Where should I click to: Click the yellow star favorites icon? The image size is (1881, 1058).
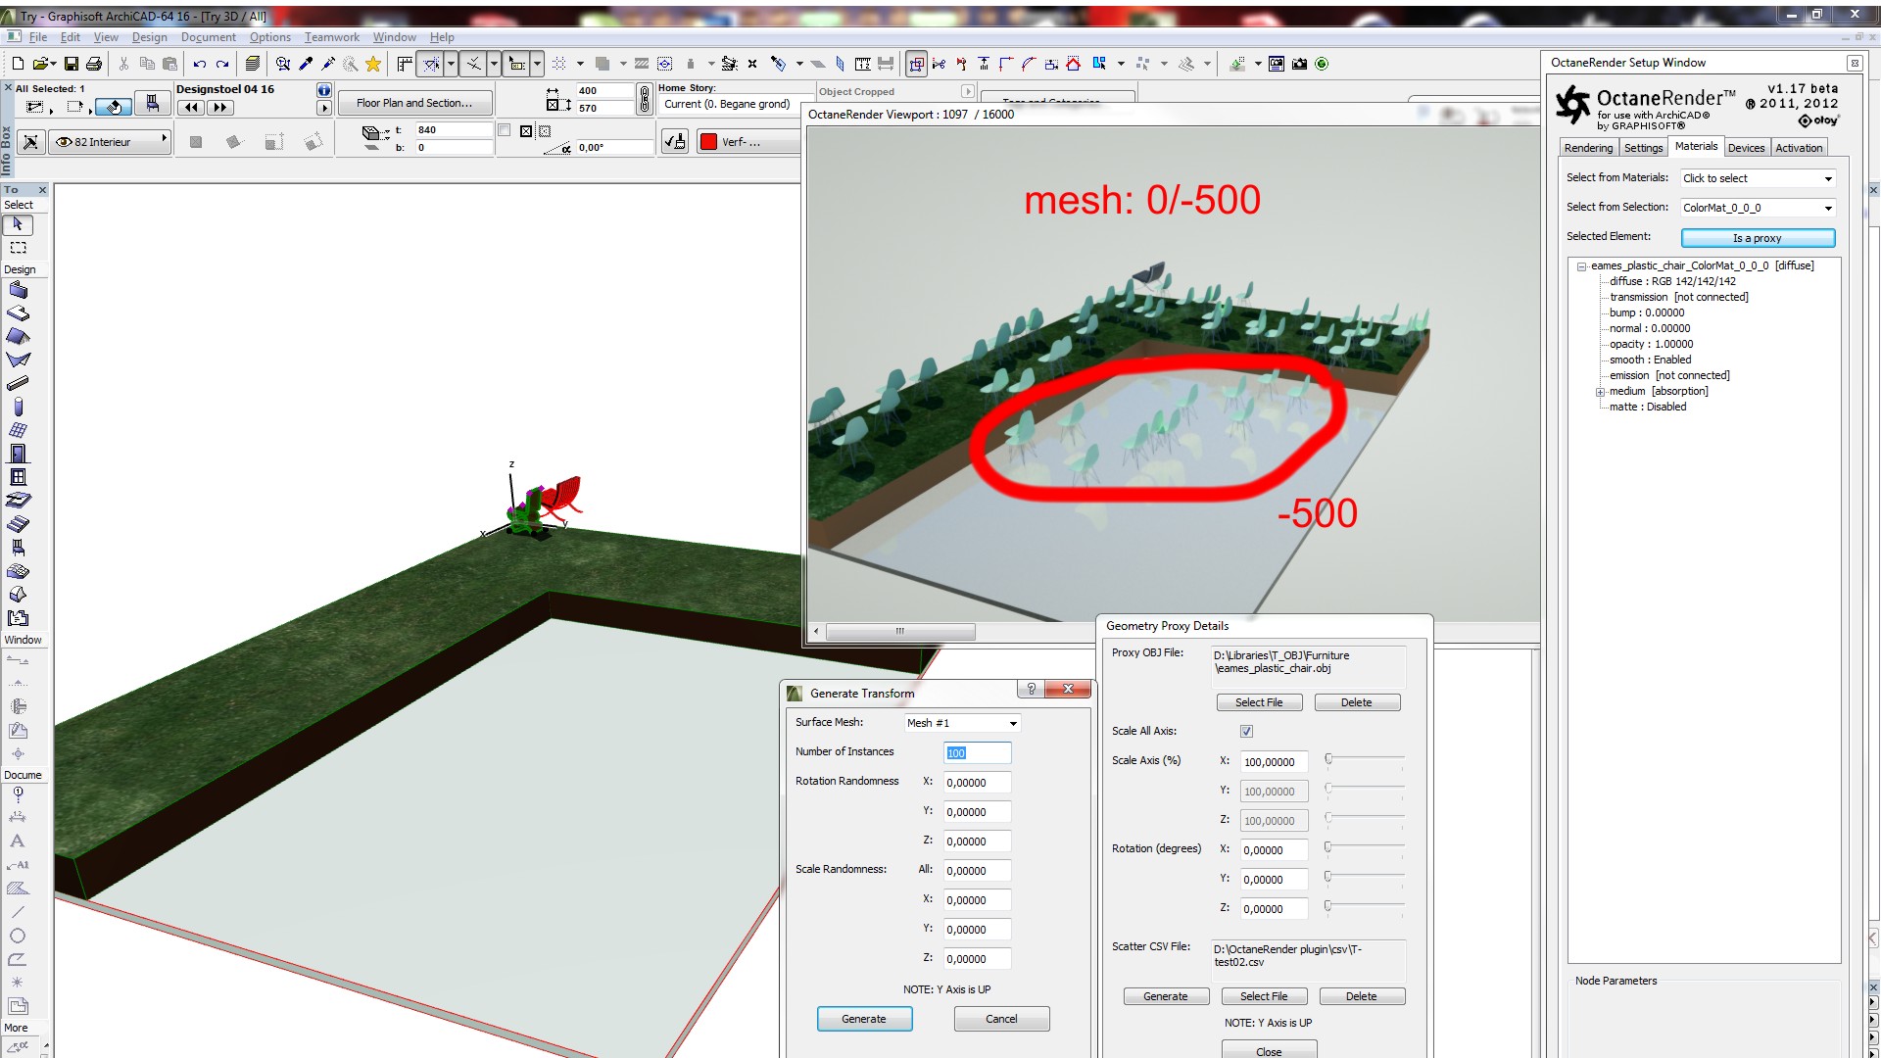click(373, 64)
